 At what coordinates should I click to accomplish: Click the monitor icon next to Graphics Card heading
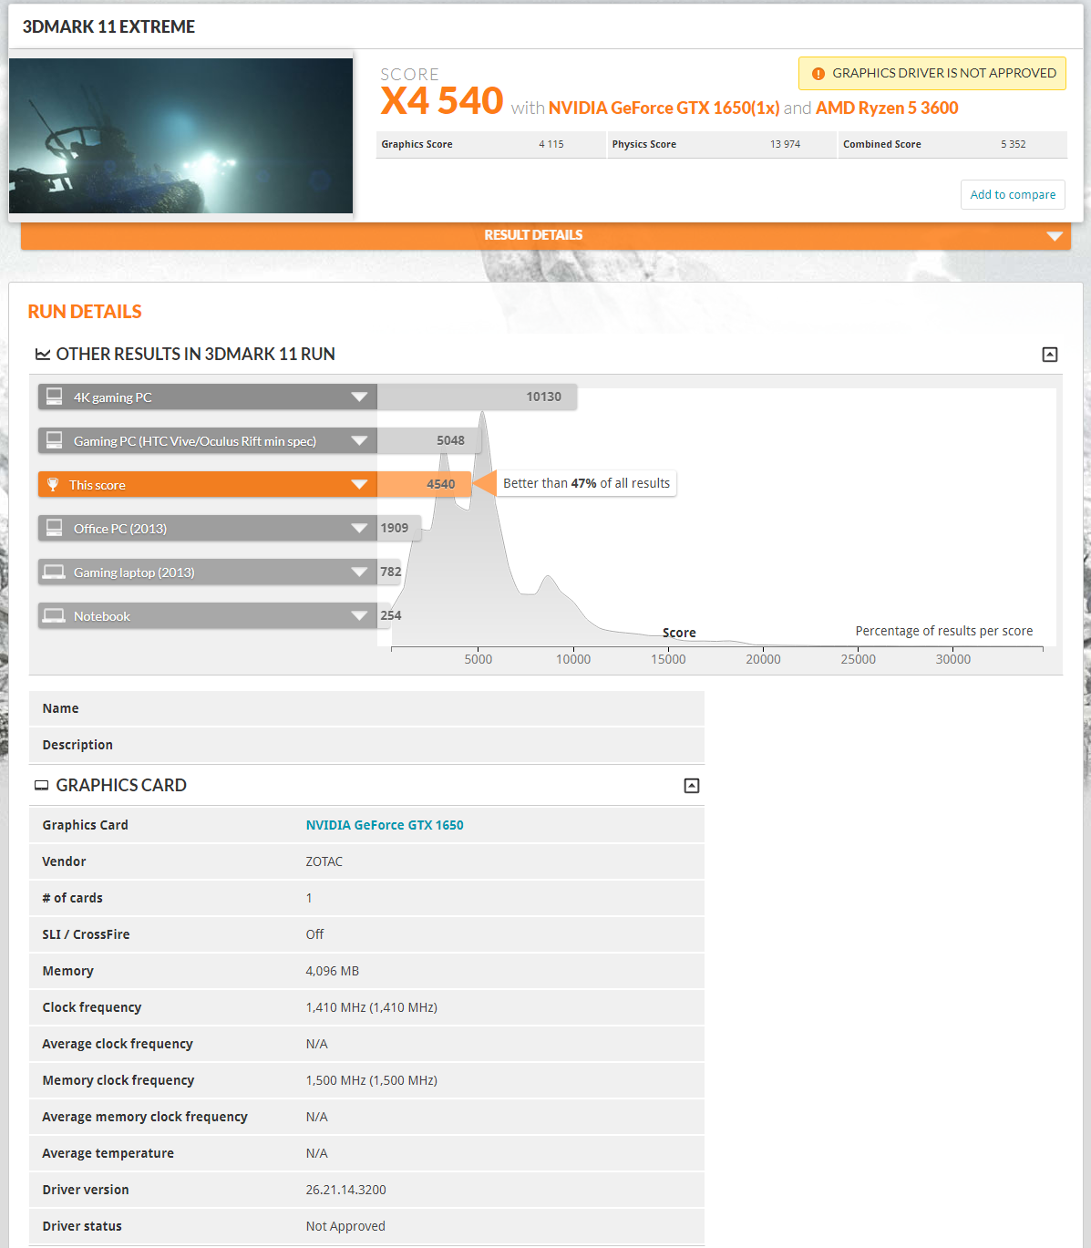[x=41, y=785]
